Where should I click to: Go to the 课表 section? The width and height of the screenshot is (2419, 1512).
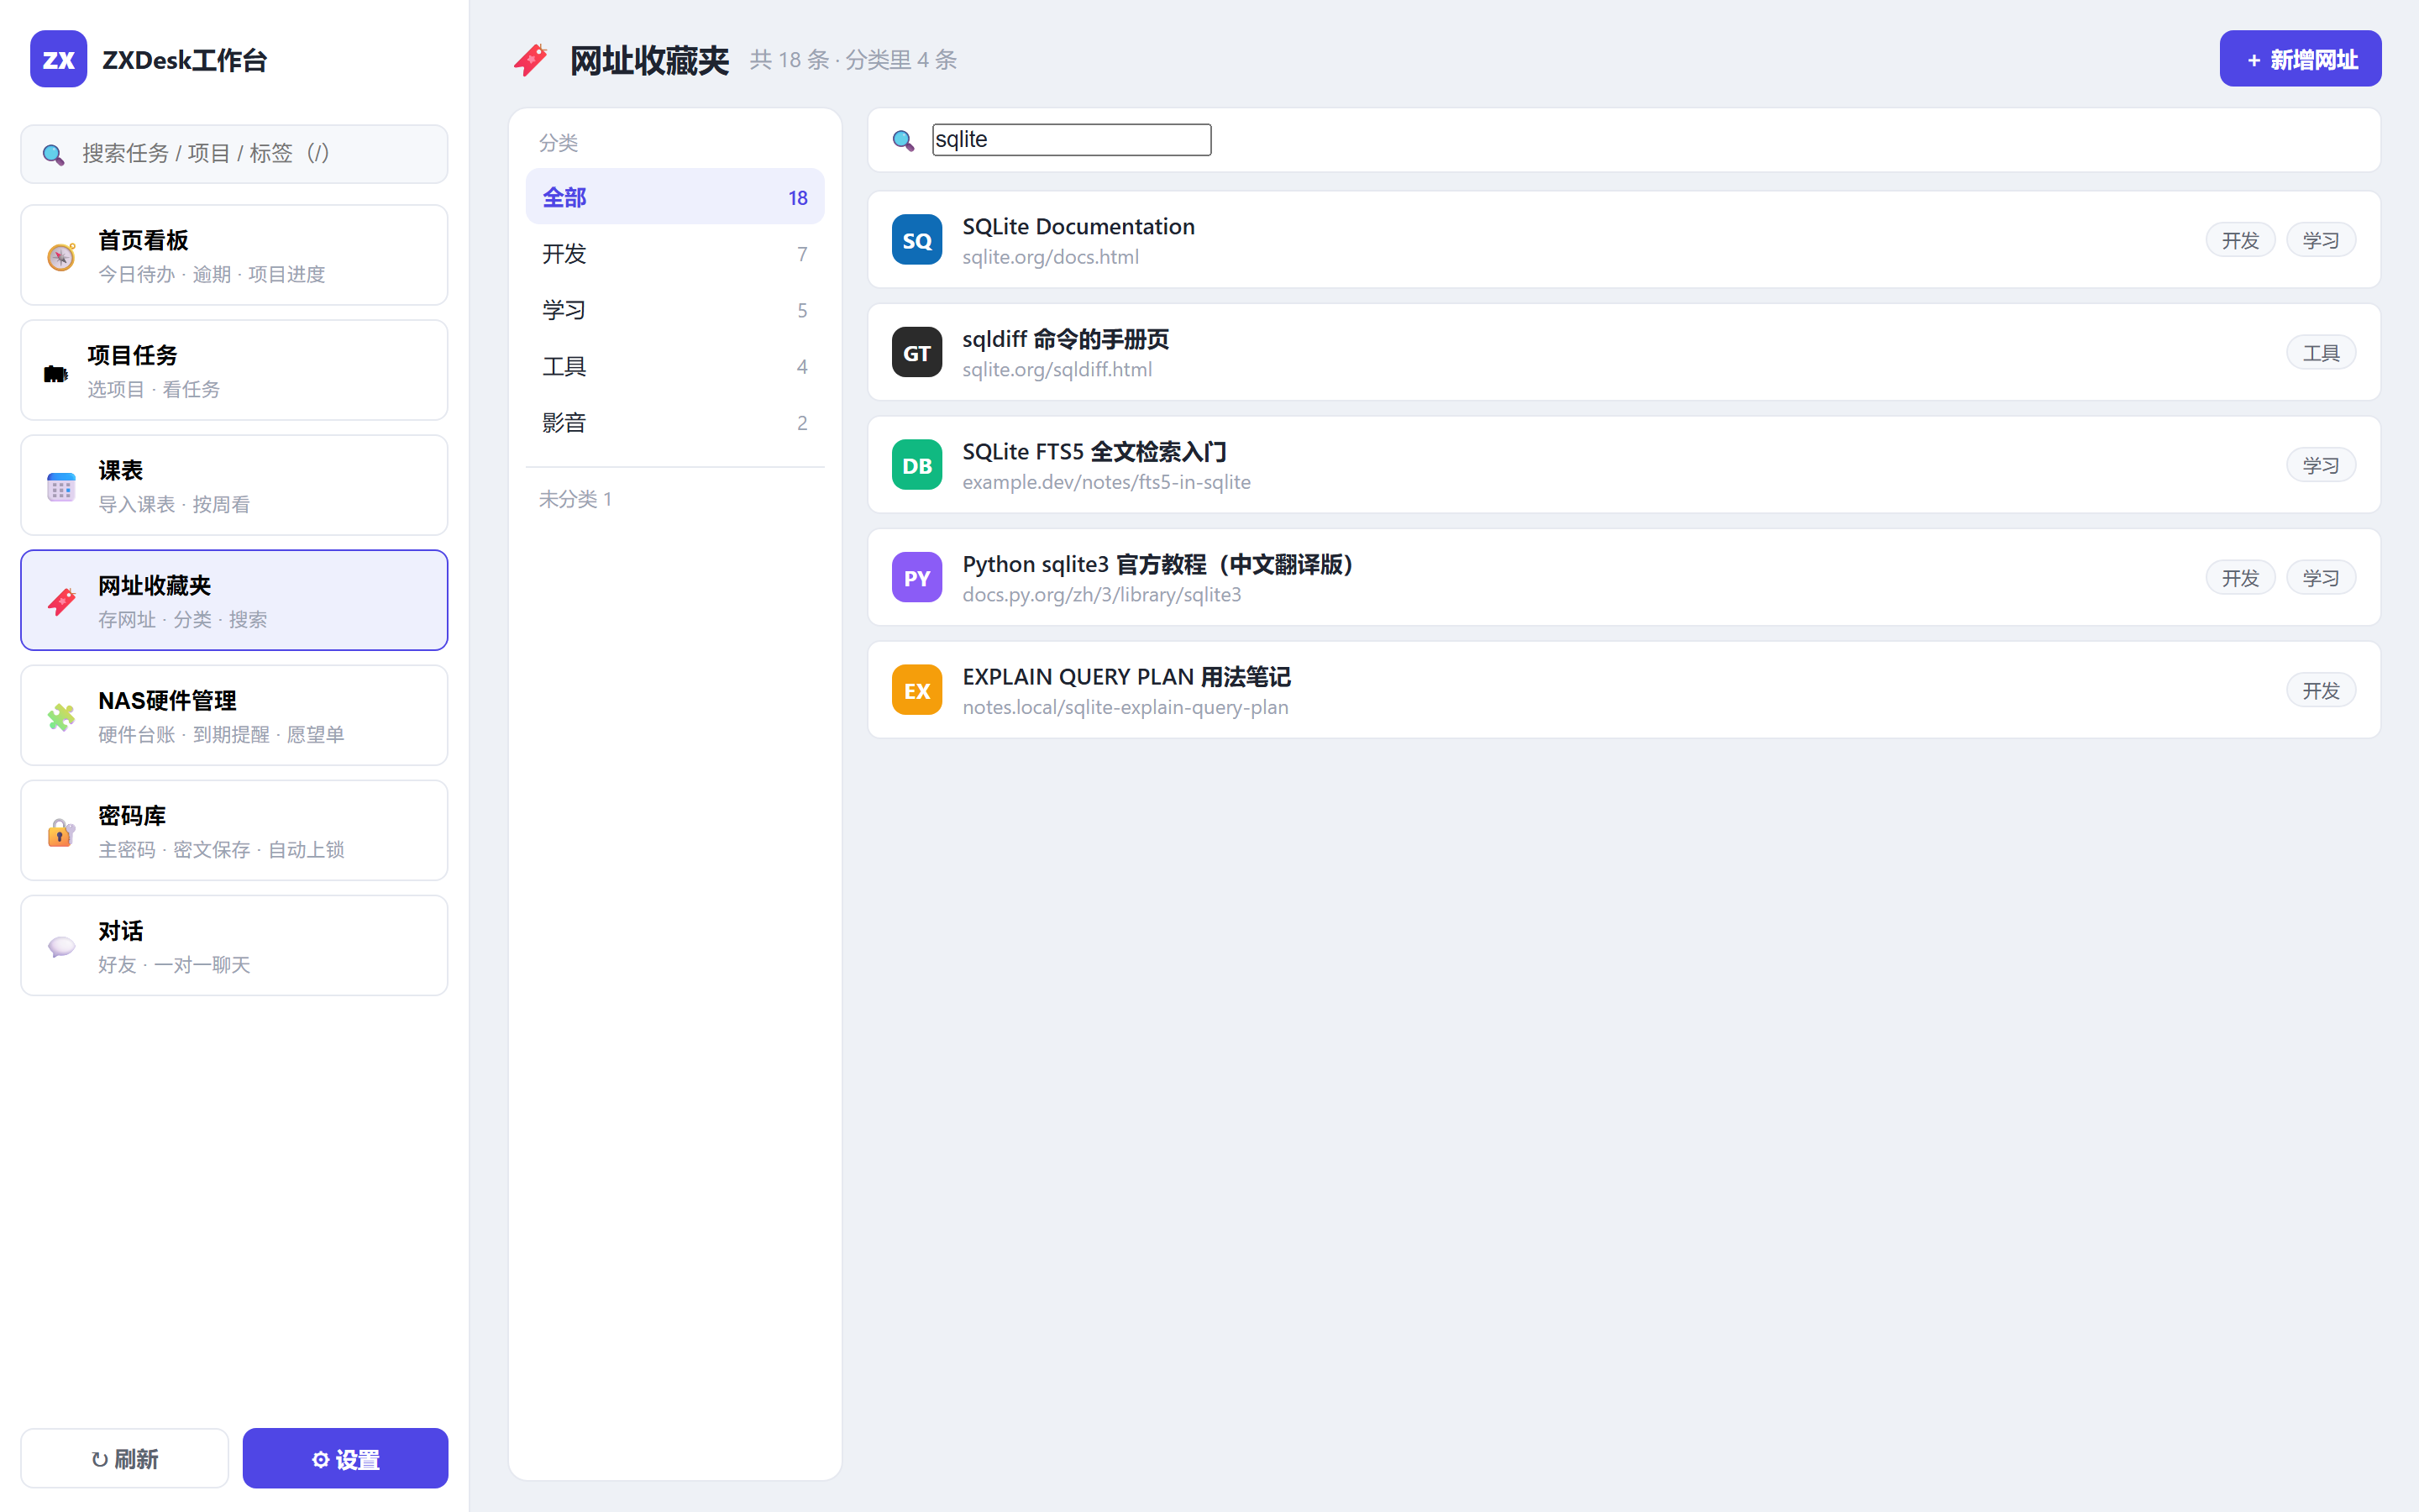(x=234, y=485)
